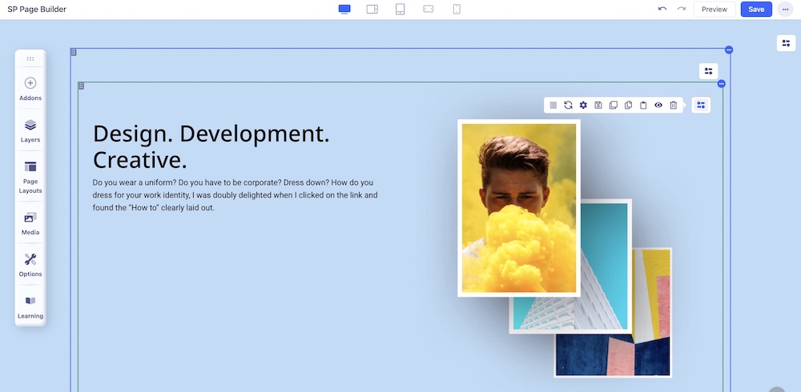Open settings gear in floating toolbar
801x392 pixels.
pos(583,105)
